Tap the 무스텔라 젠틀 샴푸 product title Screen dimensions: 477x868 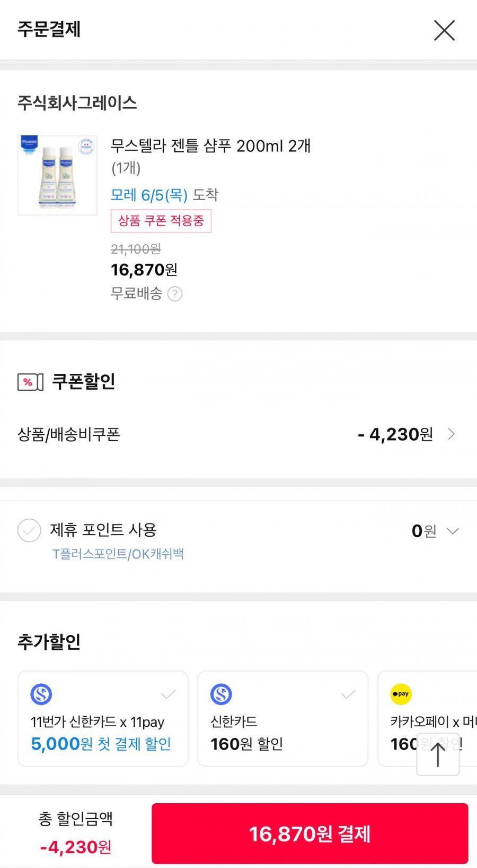point(210,145)
